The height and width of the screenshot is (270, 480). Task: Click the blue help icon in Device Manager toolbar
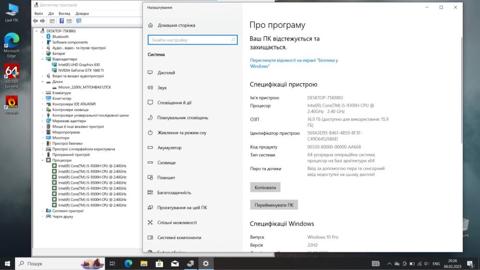coord(61,21)
